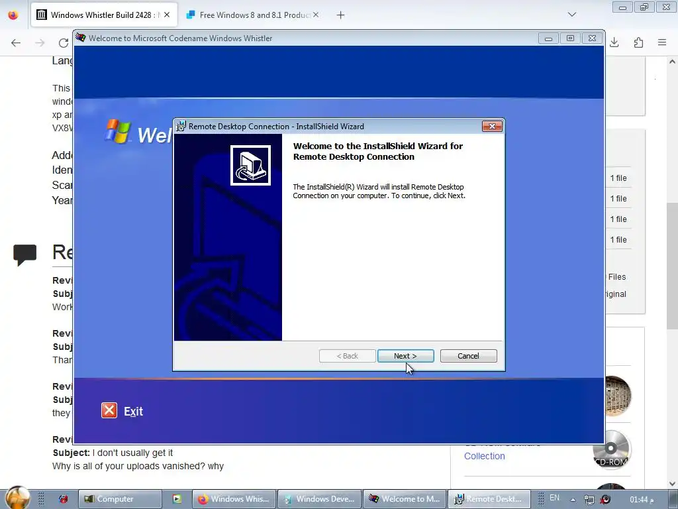Minimize the Whistler welcome window
Image resolution: width=678 pixels, height=509 pixels.
point(548,38)
